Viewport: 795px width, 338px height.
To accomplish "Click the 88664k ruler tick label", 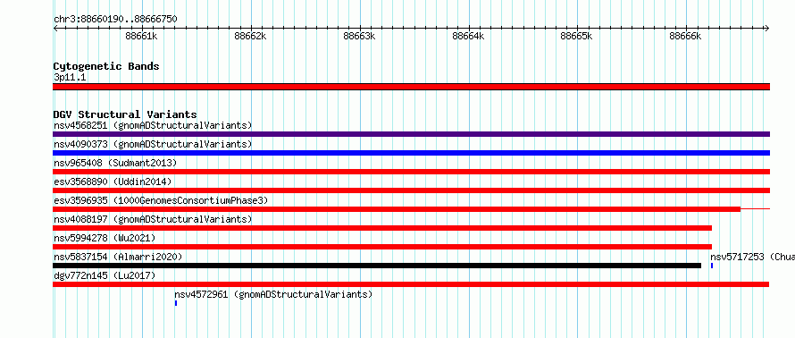I will pyautogui.click(x=468, y=36).
